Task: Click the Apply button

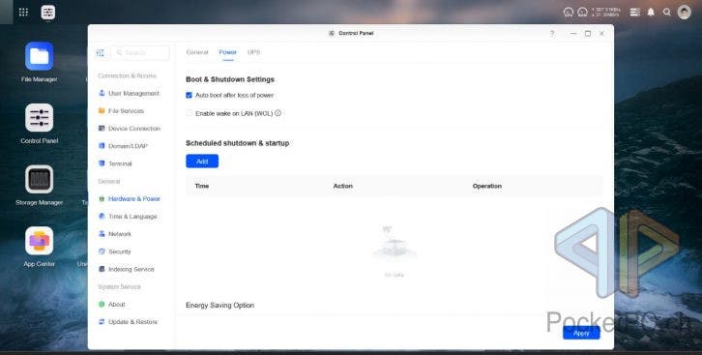Action: pyautogui.click(x=581, y=333)
